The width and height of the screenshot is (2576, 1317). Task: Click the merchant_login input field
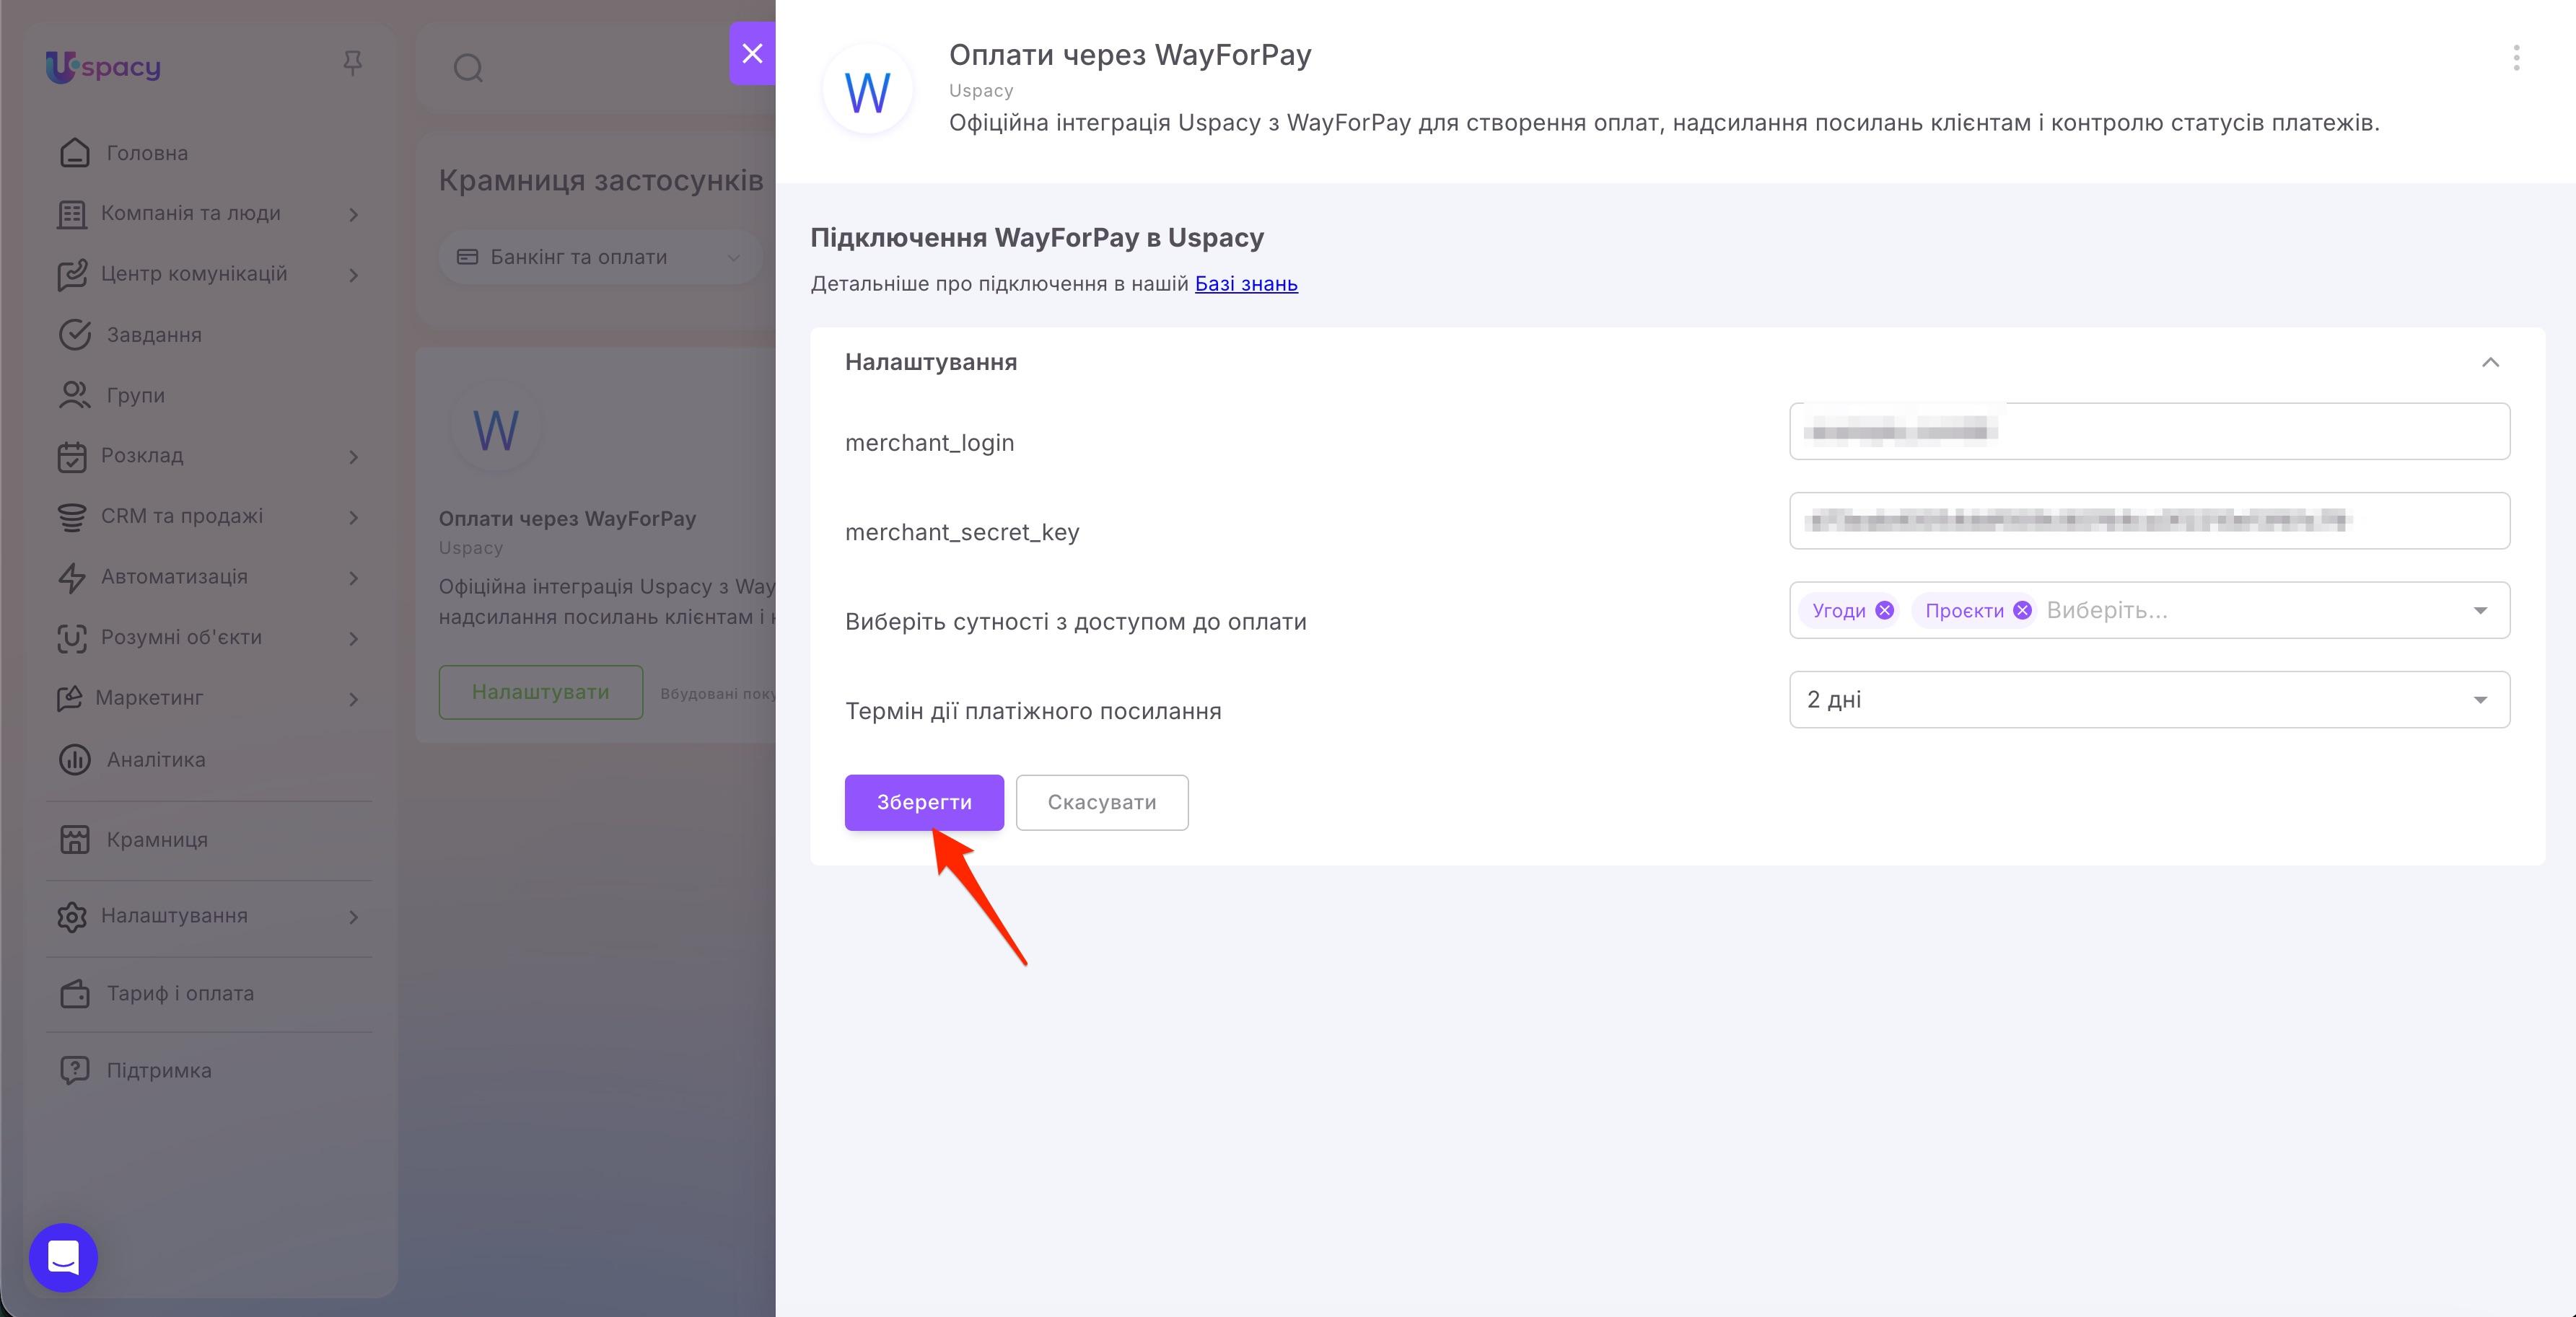pyautogui.click(x=2149, y=432)
